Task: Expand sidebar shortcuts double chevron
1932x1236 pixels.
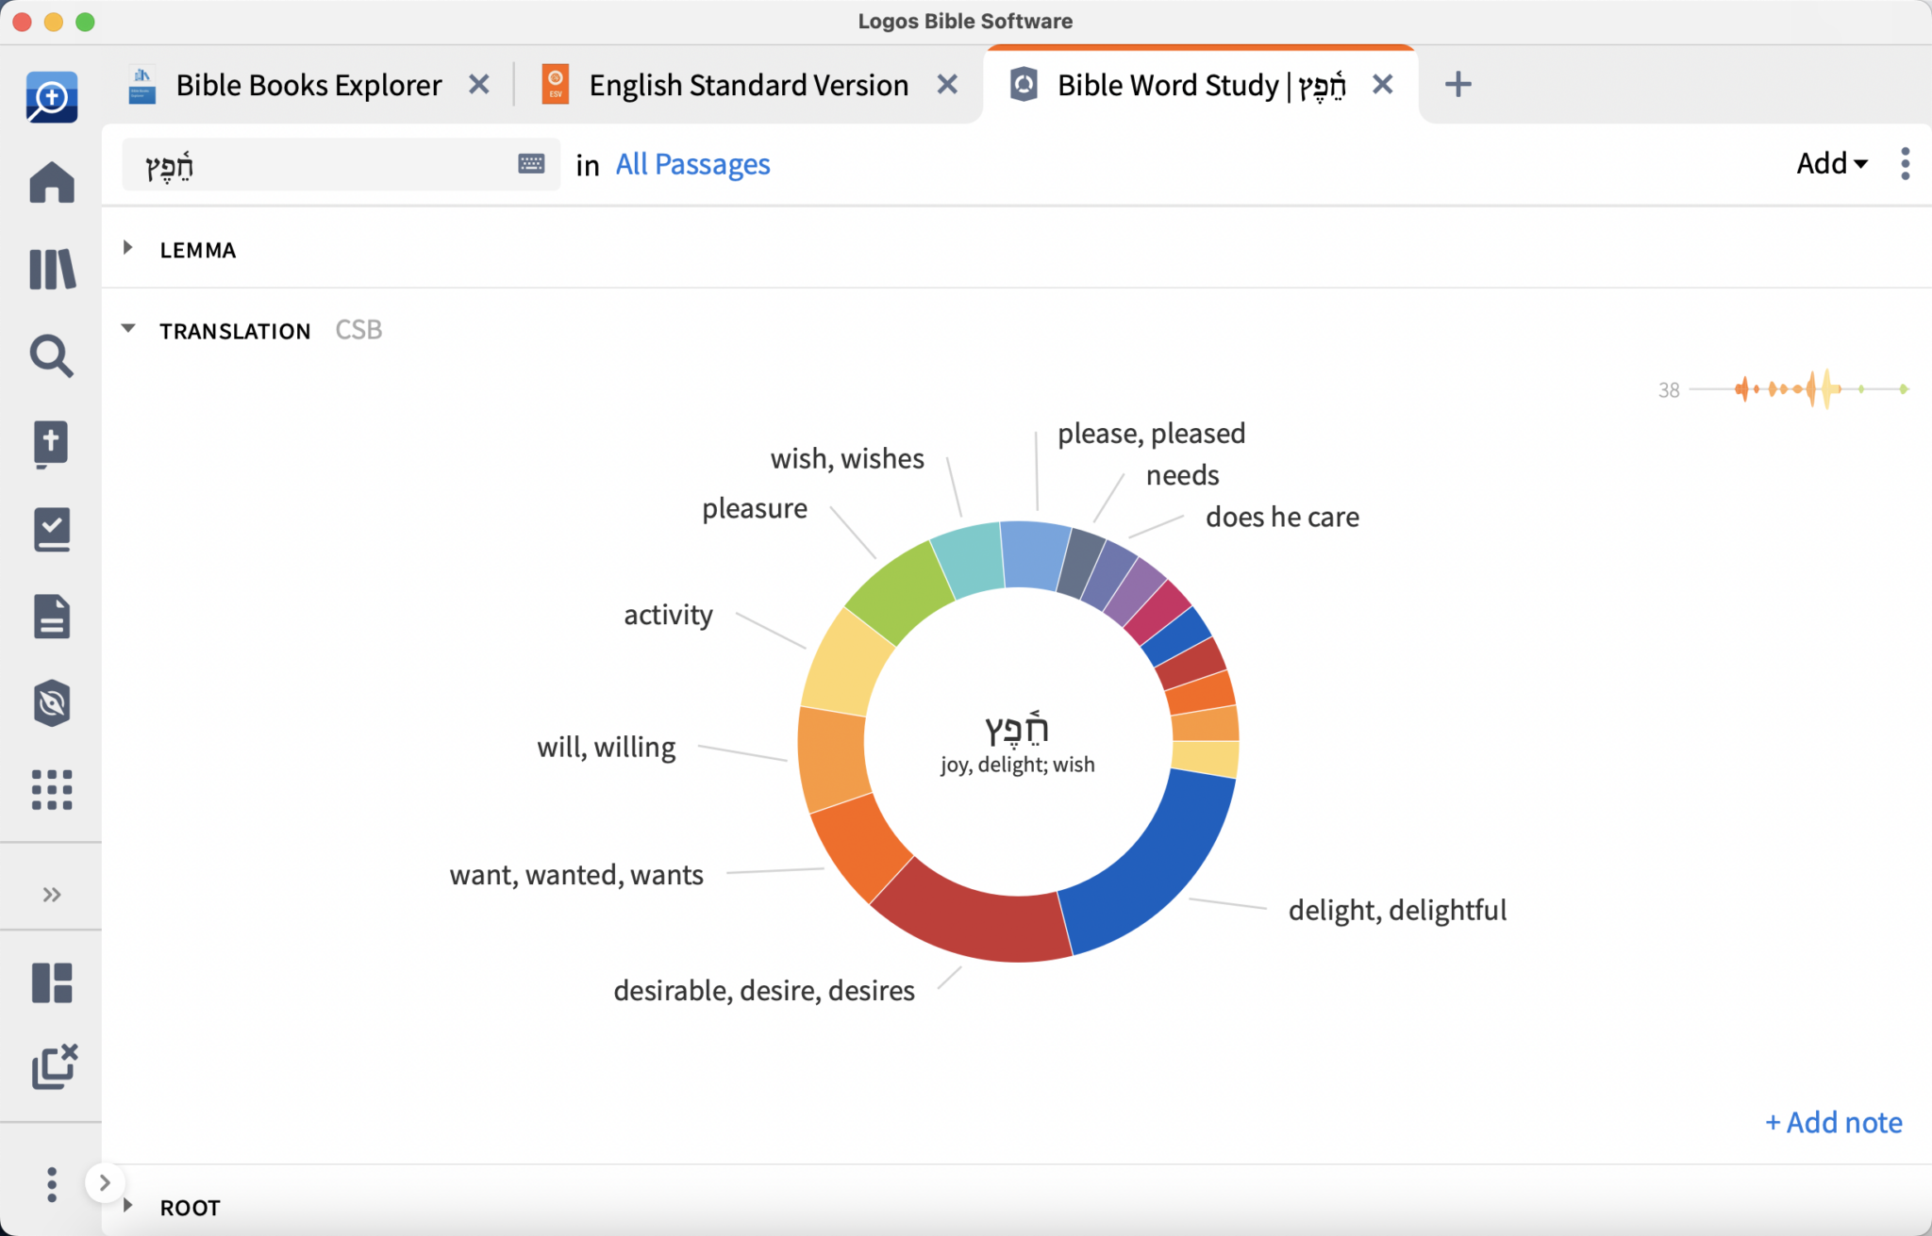Action: click(52, 894)
